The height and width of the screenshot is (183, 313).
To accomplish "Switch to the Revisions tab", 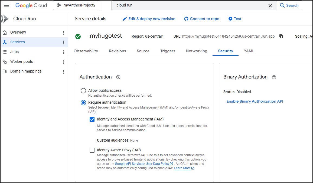I will click(117, 51).
